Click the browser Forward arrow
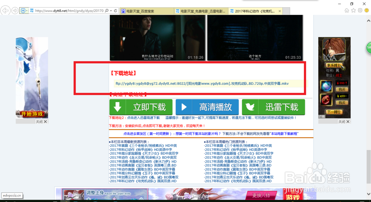This screenshot has width=371, height=202. (x=15, y=11)
